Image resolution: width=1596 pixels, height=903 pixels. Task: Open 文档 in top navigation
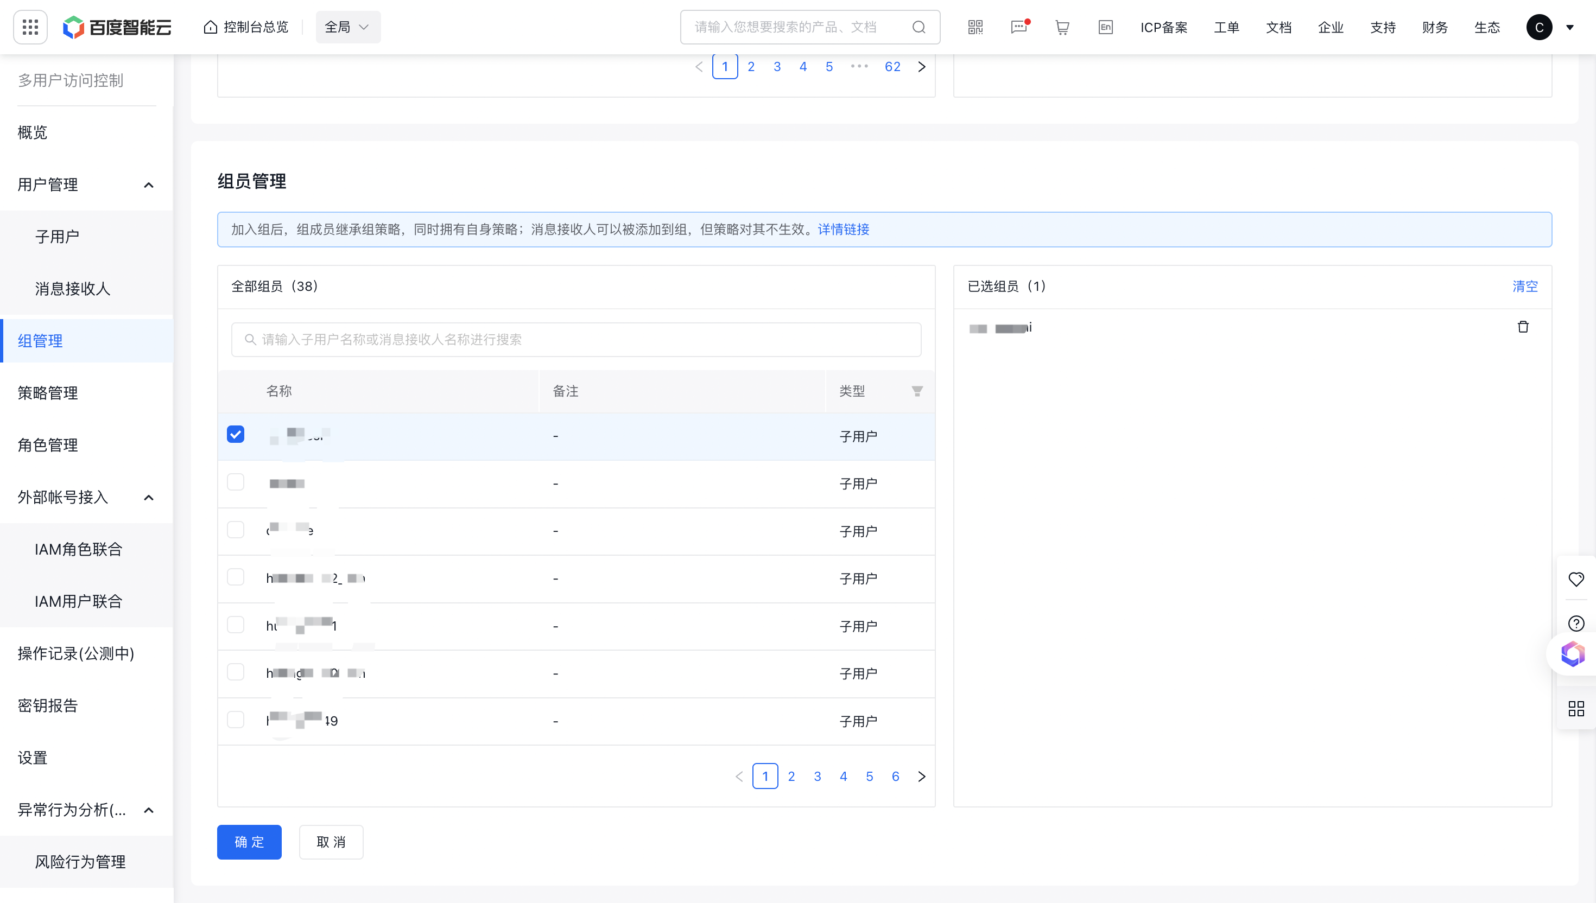tap(1278, 27)
